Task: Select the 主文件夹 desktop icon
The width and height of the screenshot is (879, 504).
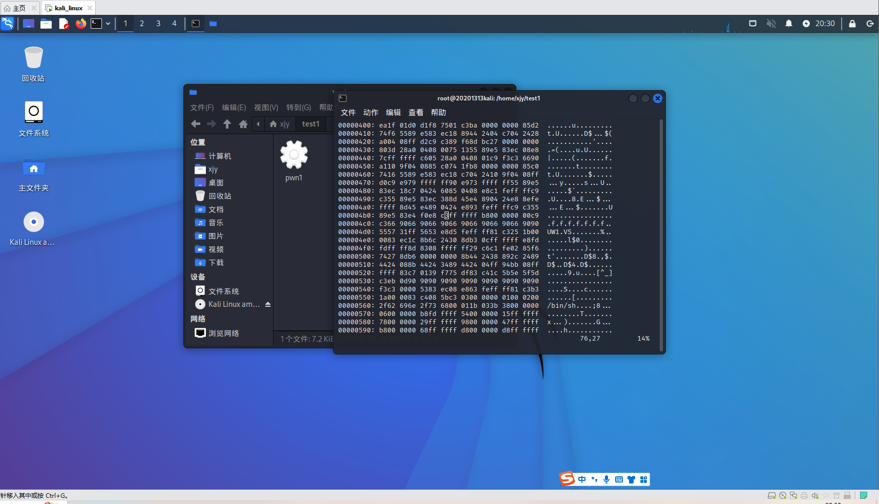Action: [x=34, y=174]
